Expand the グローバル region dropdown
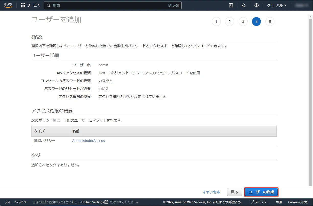313x206 pixels. coord(277,5)
